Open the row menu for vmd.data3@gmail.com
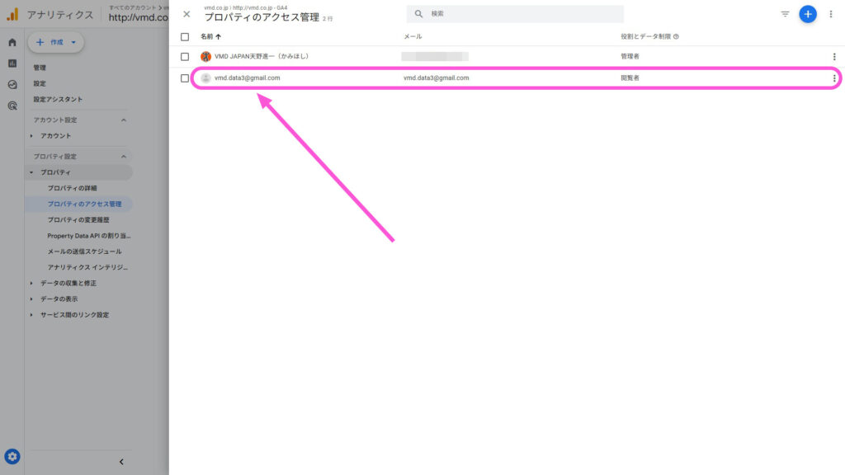This screenshot has height=475, width=845. point(835,78)
